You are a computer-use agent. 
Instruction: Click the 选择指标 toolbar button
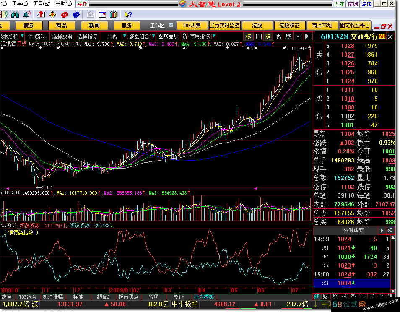[x=87, y=36]
